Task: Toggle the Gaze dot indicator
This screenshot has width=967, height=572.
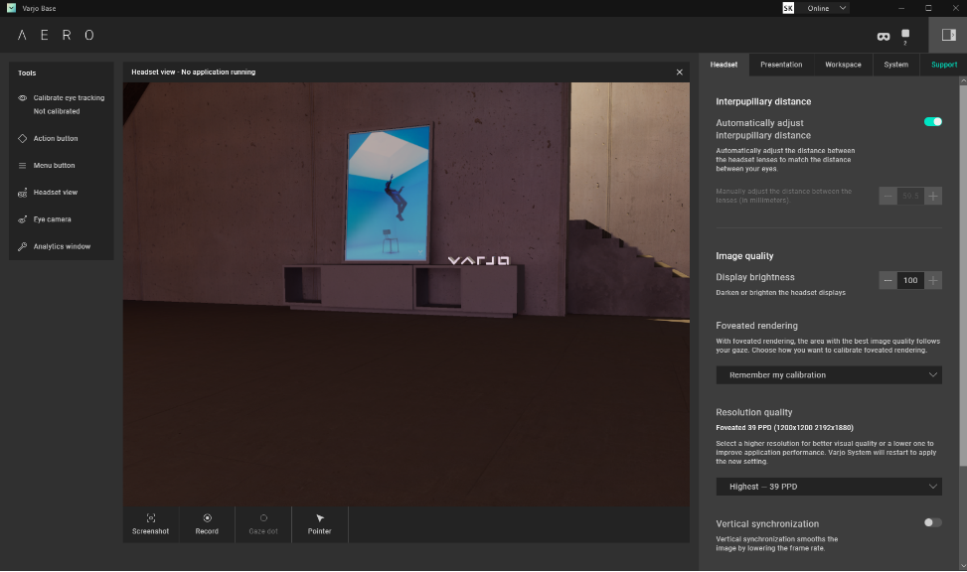Action: (262, 523)
